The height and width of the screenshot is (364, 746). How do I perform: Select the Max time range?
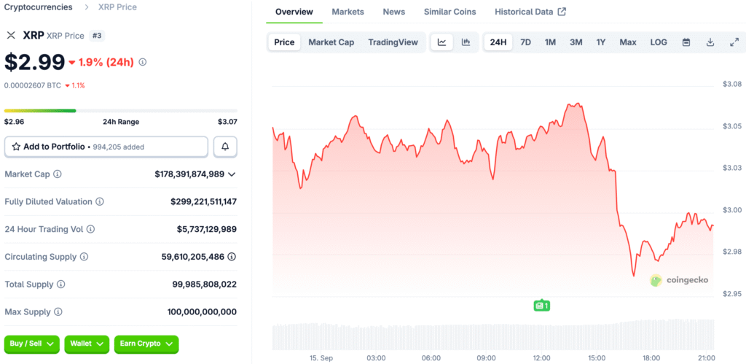[628, 42]
